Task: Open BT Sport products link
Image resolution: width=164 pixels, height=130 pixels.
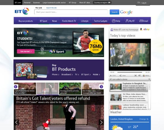Action: [86, 74]
